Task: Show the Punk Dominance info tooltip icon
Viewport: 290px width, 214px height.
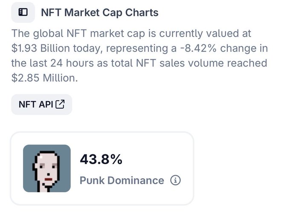Action: 175,180
